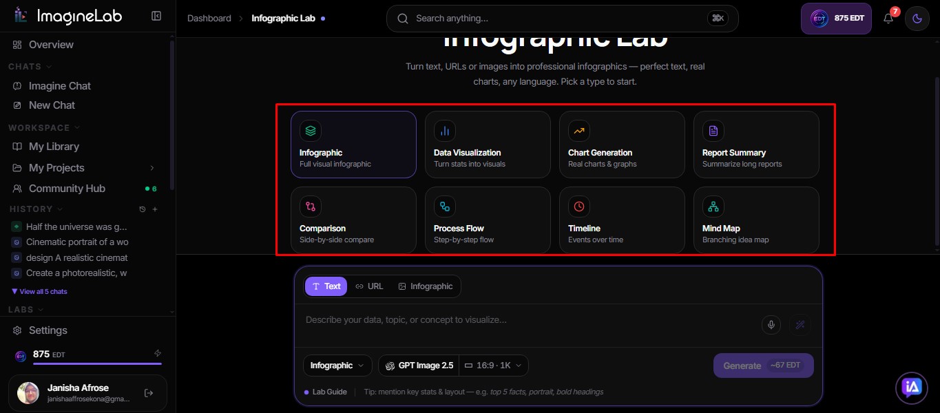Select the Data Visualization card
The image size is (940, 413).
click(x=488, y=145)
